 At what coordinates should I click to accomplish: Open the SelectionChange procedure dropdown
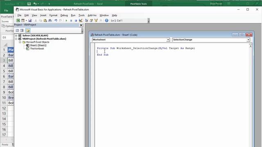coord(248,40)
